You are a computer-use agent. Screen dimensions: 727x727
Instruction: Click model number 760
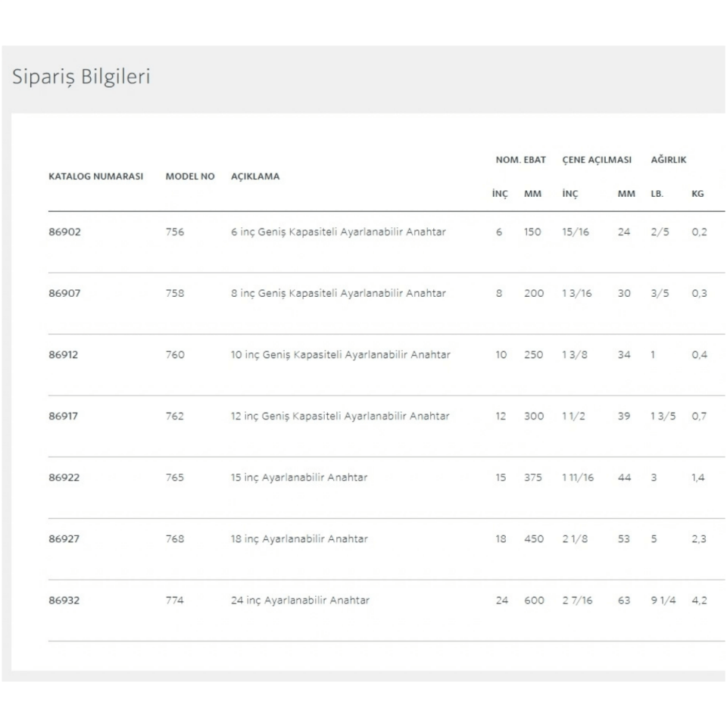coord(175,354)
